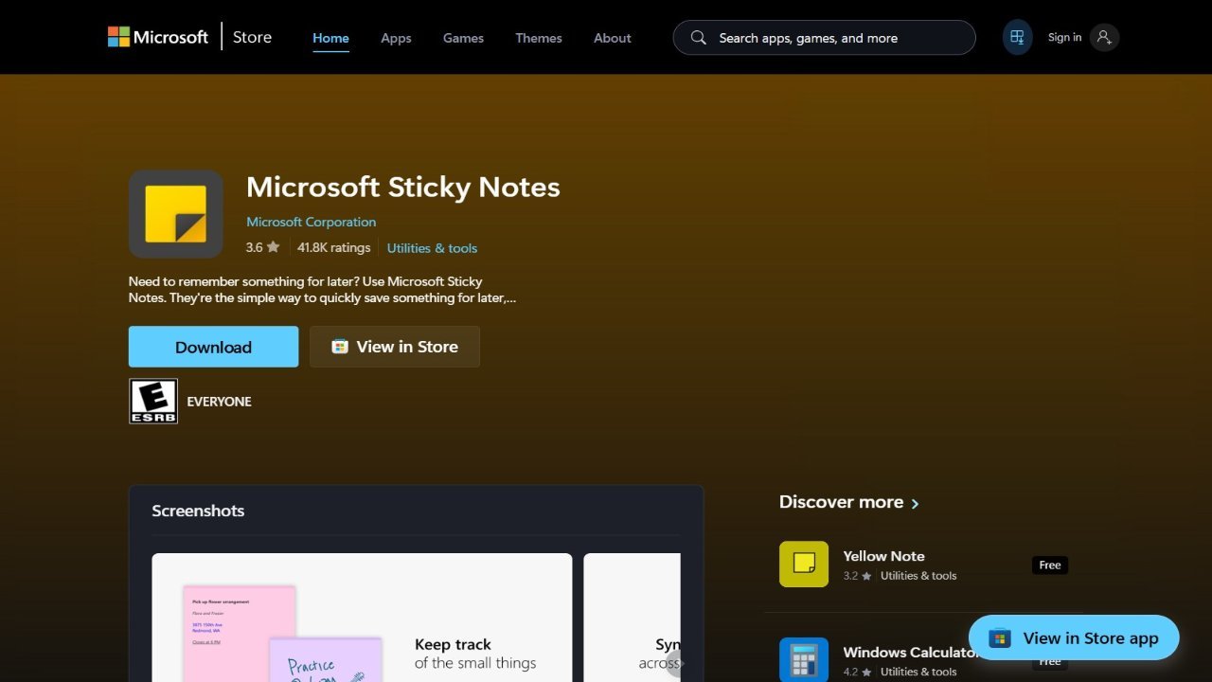Click the ESRB Everyone rating badge

(x=153, y=401)
